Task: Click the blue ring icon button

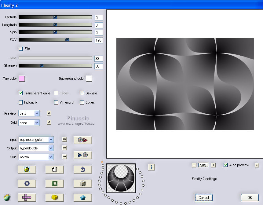Action: [x=27, y=183]
